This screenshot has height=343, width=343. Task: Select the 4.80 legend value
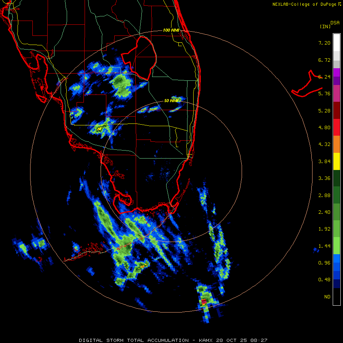324,128
